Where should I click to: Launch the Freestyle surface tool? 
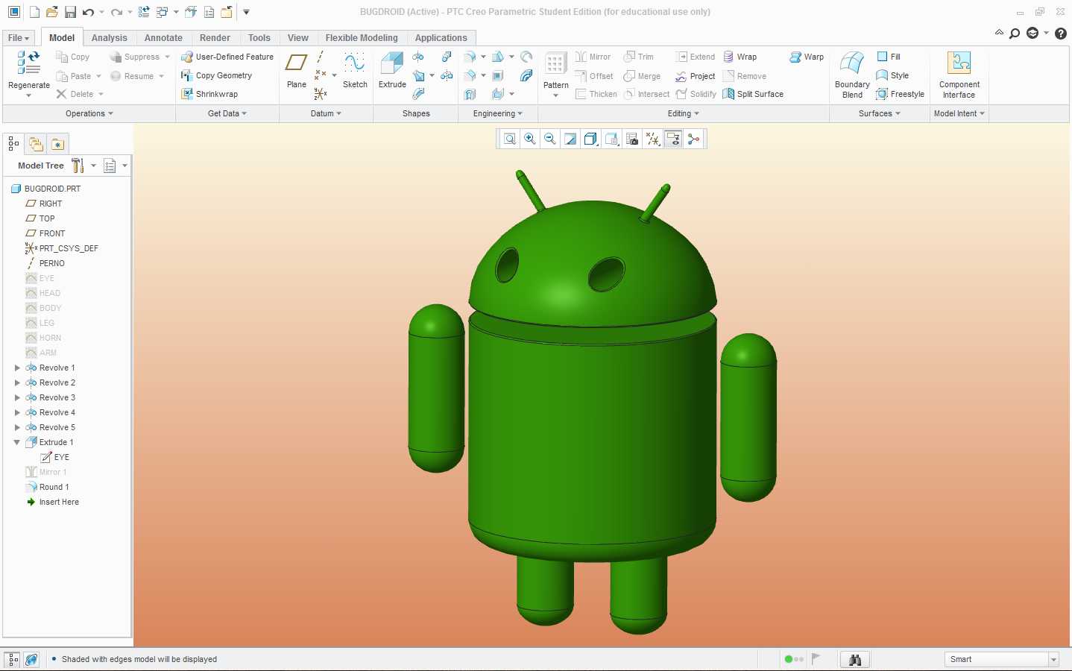[900, 94]
